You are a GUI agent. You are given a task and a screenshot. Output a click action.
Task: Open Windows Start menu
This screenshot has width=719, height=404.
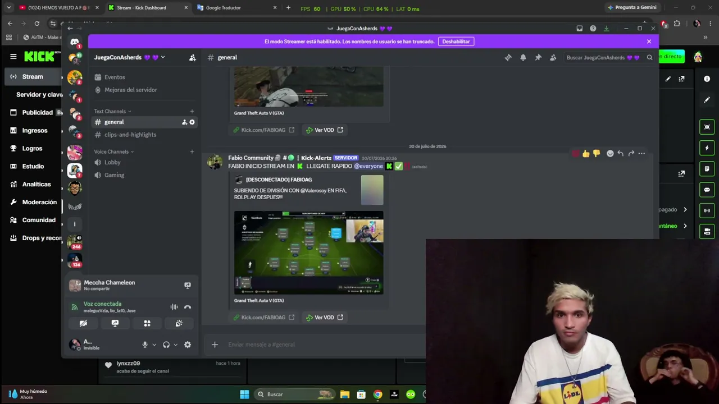(244, 394)
